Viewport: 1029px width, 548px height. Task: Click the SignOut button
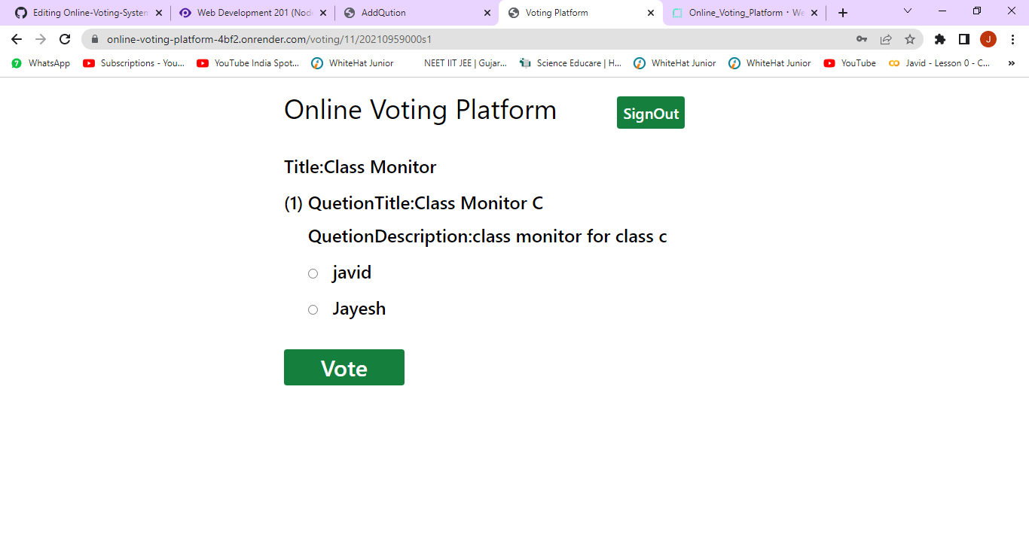tap(650, 112)
